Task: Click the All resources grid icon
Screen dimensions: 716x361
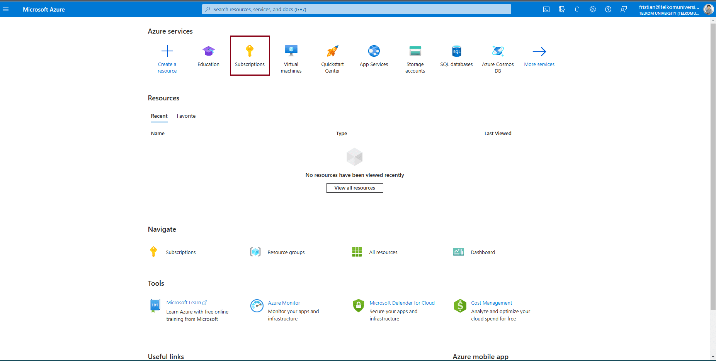Action: point(357,252)
